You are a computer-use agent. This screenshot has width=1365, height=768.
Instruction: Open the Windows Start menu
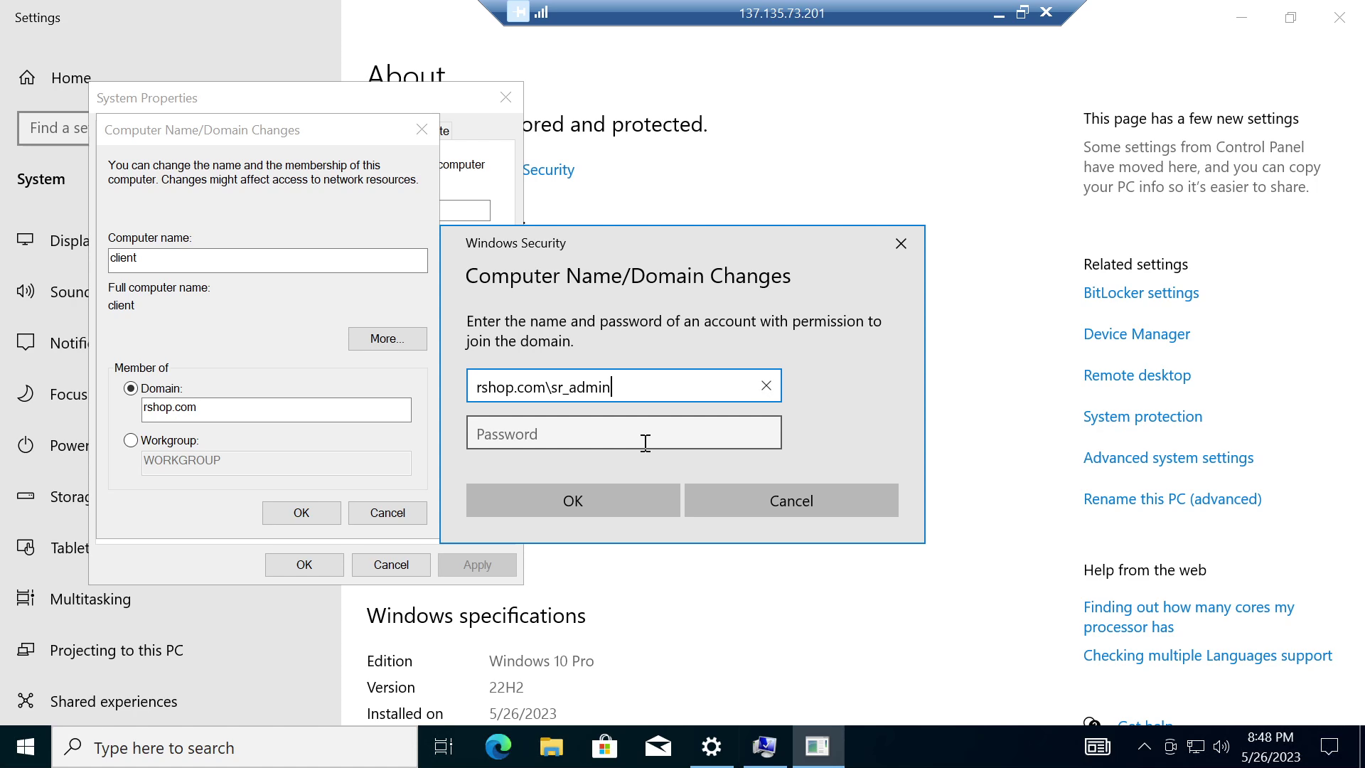point(26,747)
